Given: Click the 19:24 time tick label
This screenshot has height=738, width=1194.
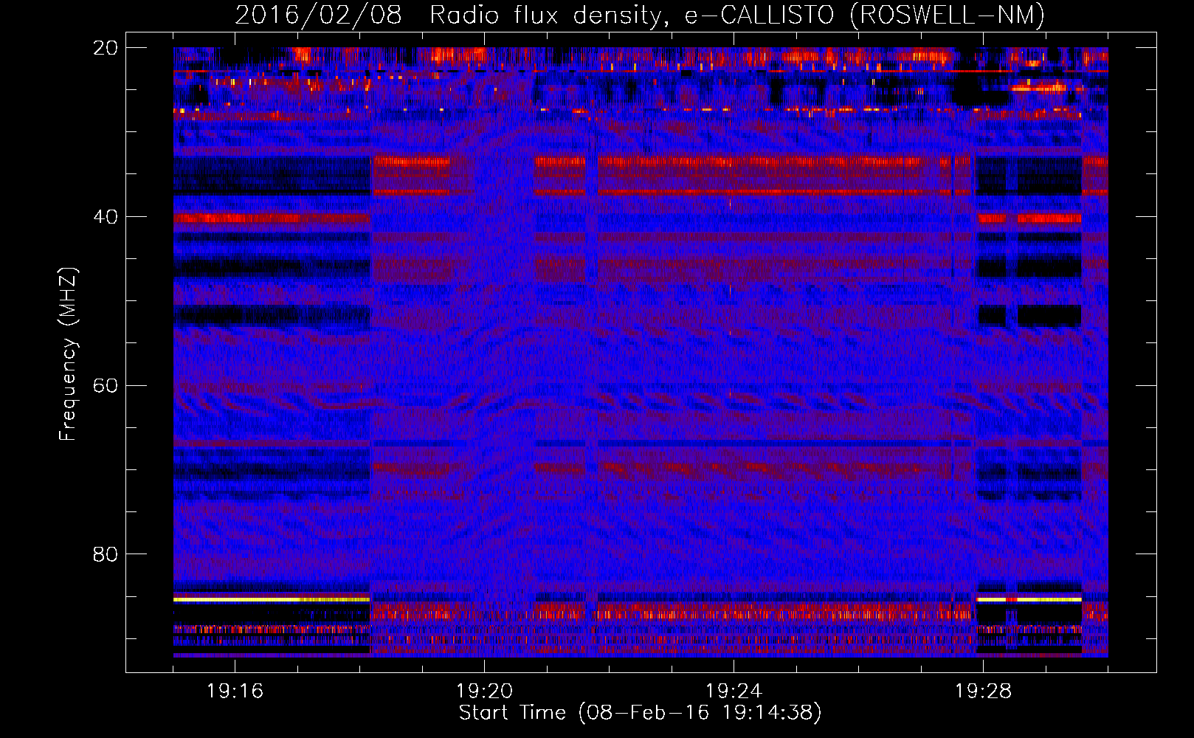Looking at the screenshot, I should click(x=734, y=692).
